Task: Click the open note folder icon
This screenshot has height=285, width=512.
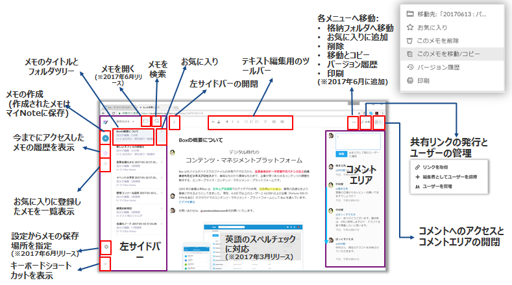Action: (145, 120)
